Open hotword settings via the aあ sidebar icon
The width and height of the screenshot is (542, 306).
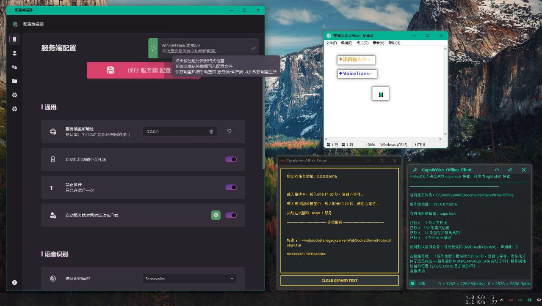pos(15,67)
